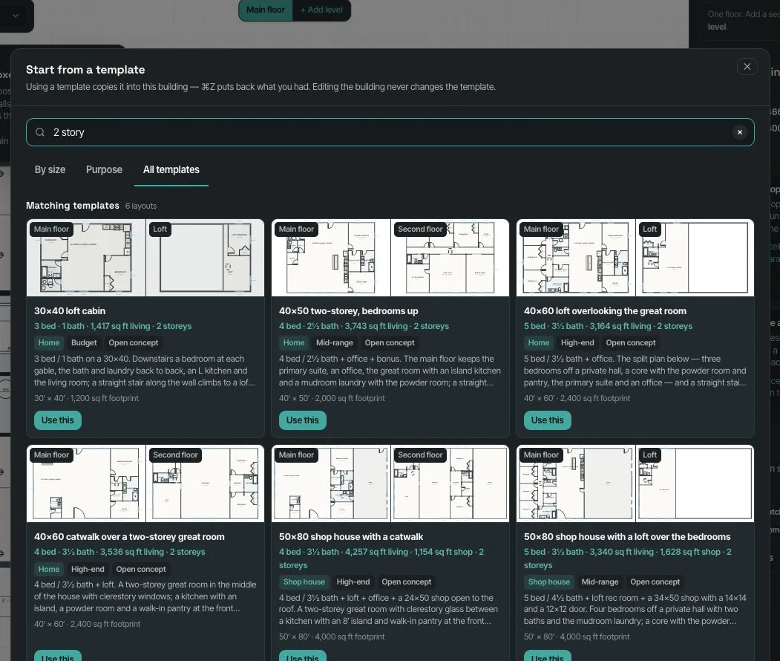The height and width of the screenshot is (661, 780).
Task: Click the 'Matching templates' heading
Action: pos(73,206)
